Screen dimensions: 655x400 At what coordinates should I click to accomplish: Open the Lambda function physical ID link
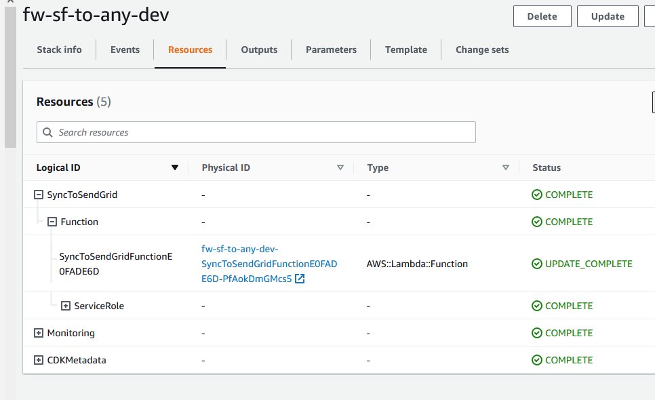[x=269, y=264]
